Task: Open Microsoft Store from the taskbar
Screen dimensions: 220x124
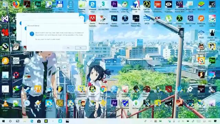Action: coord(39,121)
